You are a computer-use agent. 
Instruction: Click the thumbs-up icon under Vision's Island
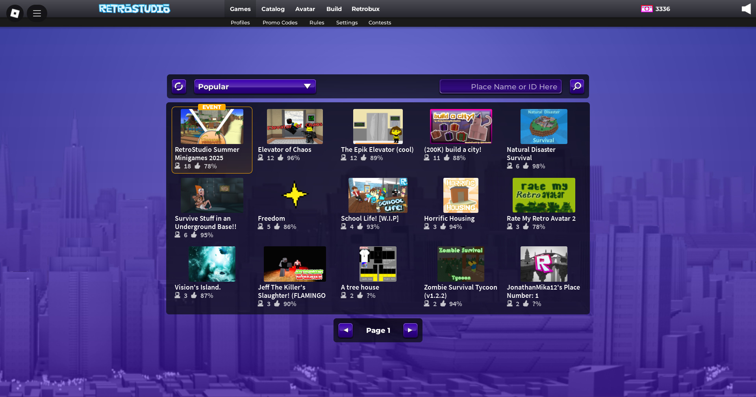194,295
